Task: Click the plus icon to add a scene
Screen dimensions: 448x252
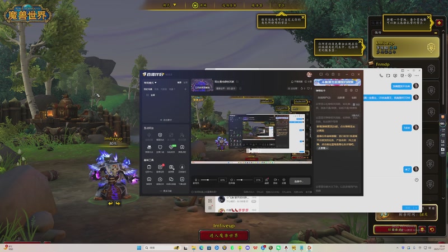Action: (185, 89)
